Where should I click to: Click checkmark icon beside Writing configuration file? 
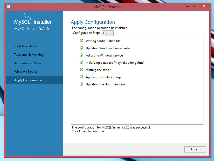tap(81, 41)
